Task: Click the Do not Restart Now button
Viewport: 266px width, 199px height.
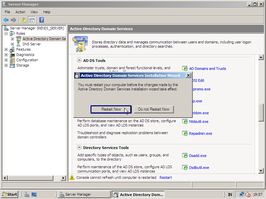Action: coord(154,109)
